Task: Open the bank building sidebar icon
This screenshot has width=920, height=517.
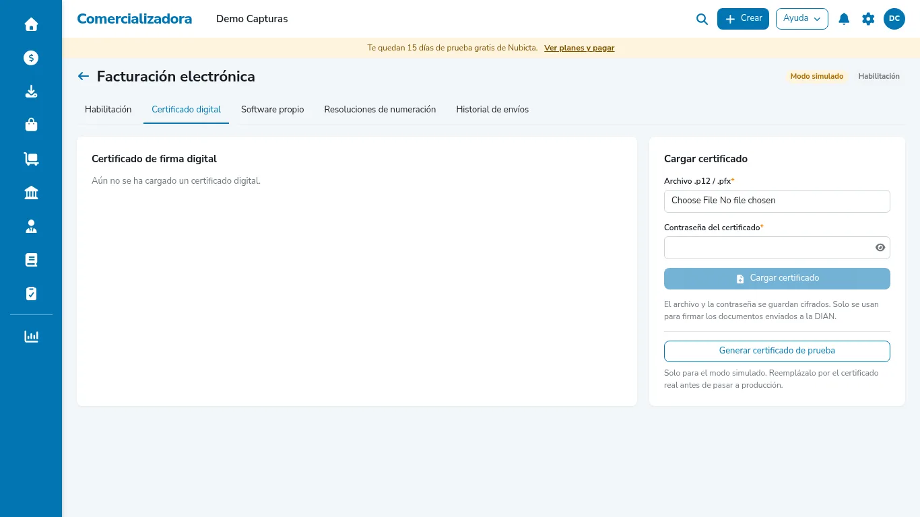Action: [31, 193]
